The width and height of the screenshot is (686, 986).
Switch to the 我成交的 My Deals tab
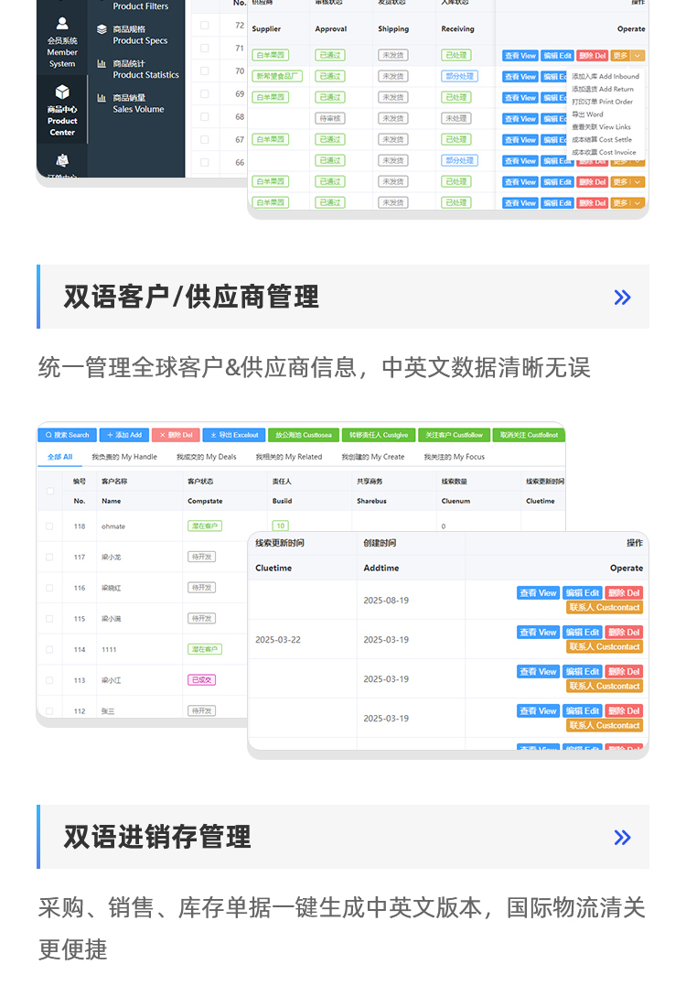(x=206, y=457)
